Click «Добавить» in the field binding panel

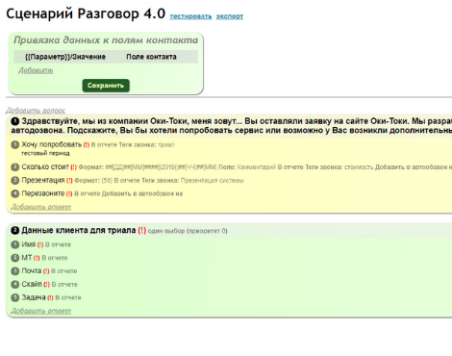pyautogui.click(x=36, y=70)
